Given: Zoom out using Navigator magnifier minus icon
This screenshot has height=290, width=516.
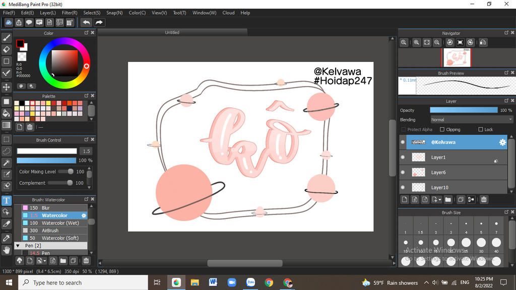Looking at the screenshot, I should click(437, 42).
